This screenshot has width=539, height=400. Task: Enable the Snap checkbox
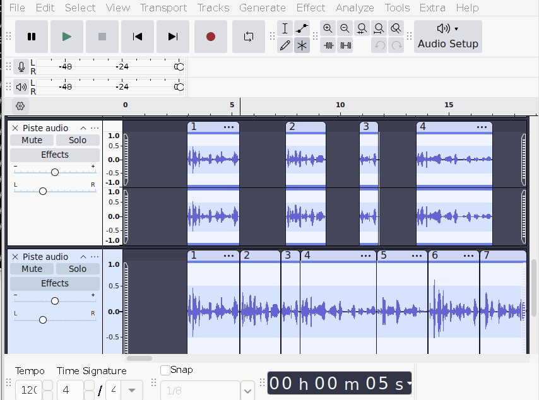click(x=165, y=370)
